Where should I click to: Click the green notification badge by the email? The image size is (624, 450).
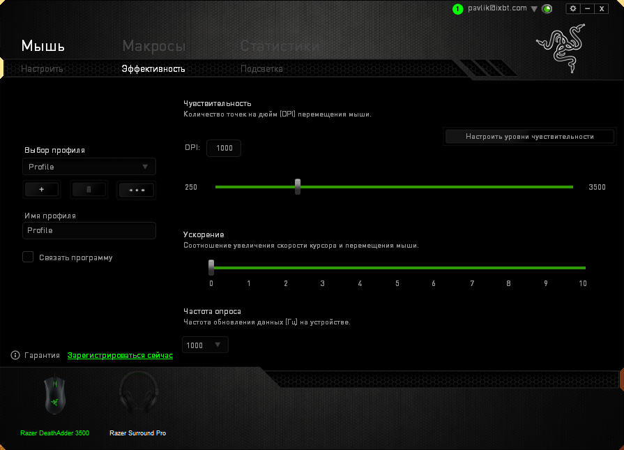tap(457, 9)
